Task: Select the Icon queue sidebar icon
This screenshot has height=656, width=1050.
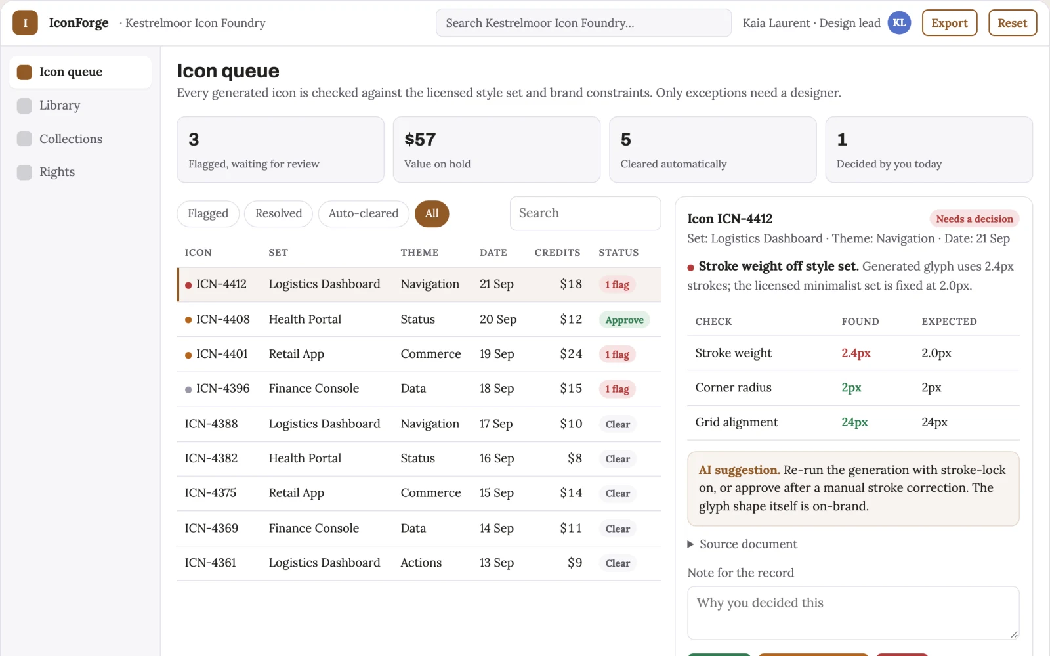Action: point(24,72)
